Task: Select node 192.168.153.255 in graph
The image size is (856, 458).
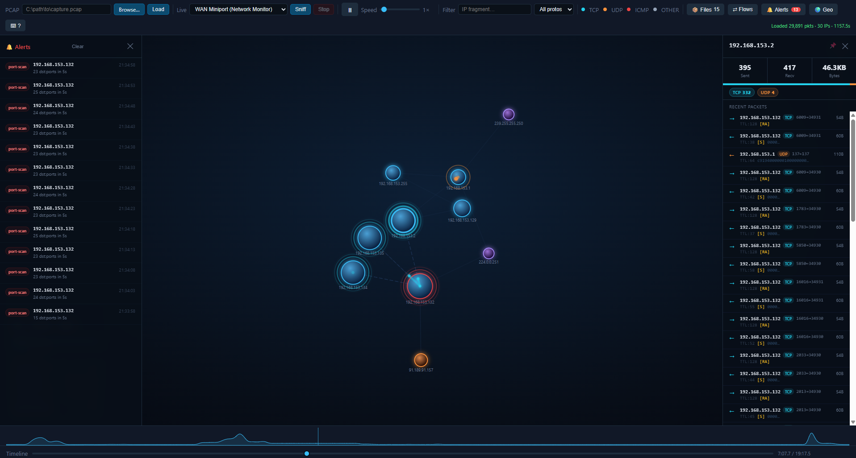Action: click(393, 173)
